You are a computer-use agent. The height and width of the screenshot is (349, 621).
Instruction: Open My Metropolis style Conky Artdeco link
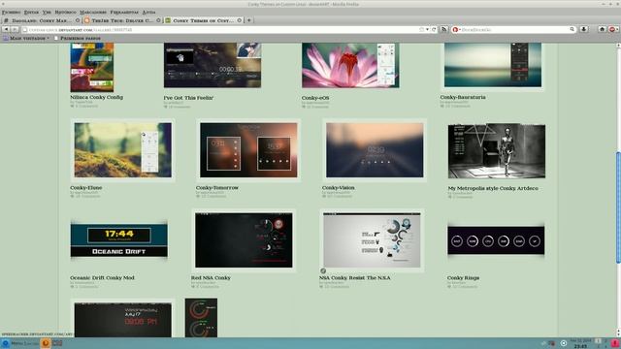[493, 188]
